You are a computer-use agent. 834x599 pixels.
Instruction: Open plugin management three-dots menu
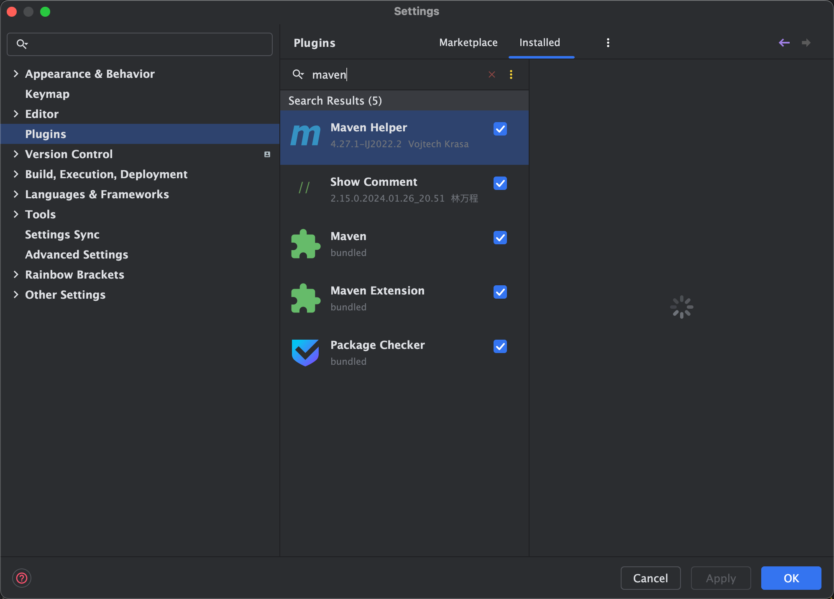(x=608, y=43)
